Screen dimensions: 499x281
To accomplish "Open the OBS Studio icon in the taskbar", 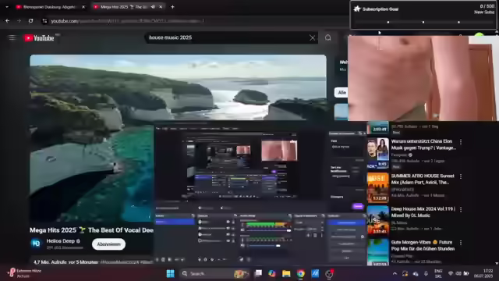I will click(329, 273).
